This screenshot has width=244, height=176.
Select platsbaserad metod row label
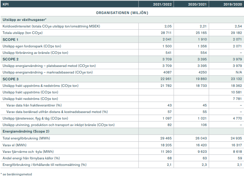(x=49, y=66)
